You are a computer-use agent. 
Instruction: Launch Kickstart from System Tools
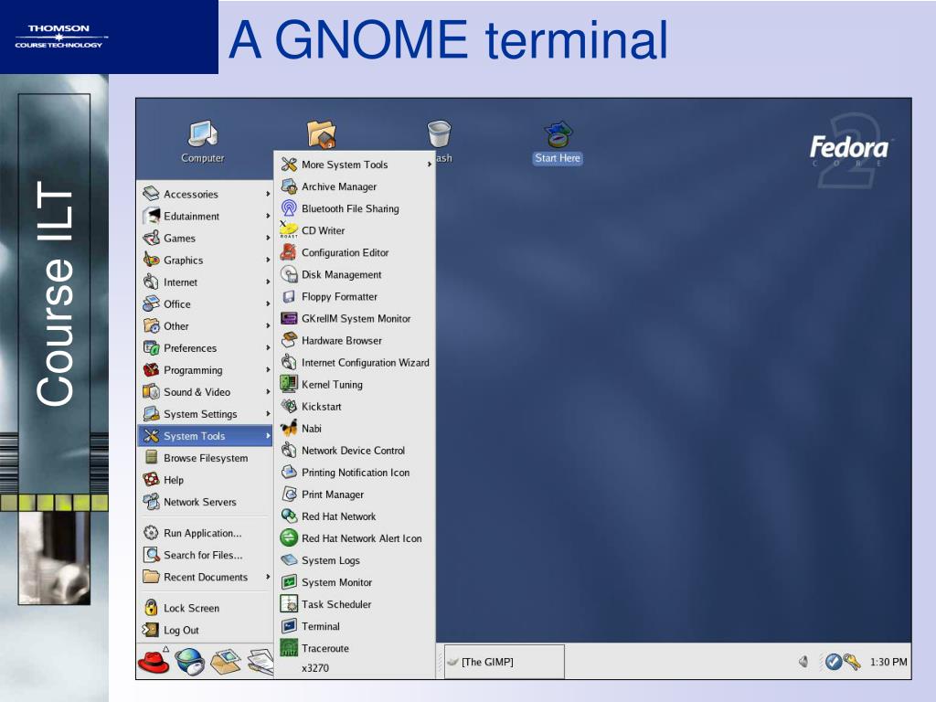pos(355,407)
